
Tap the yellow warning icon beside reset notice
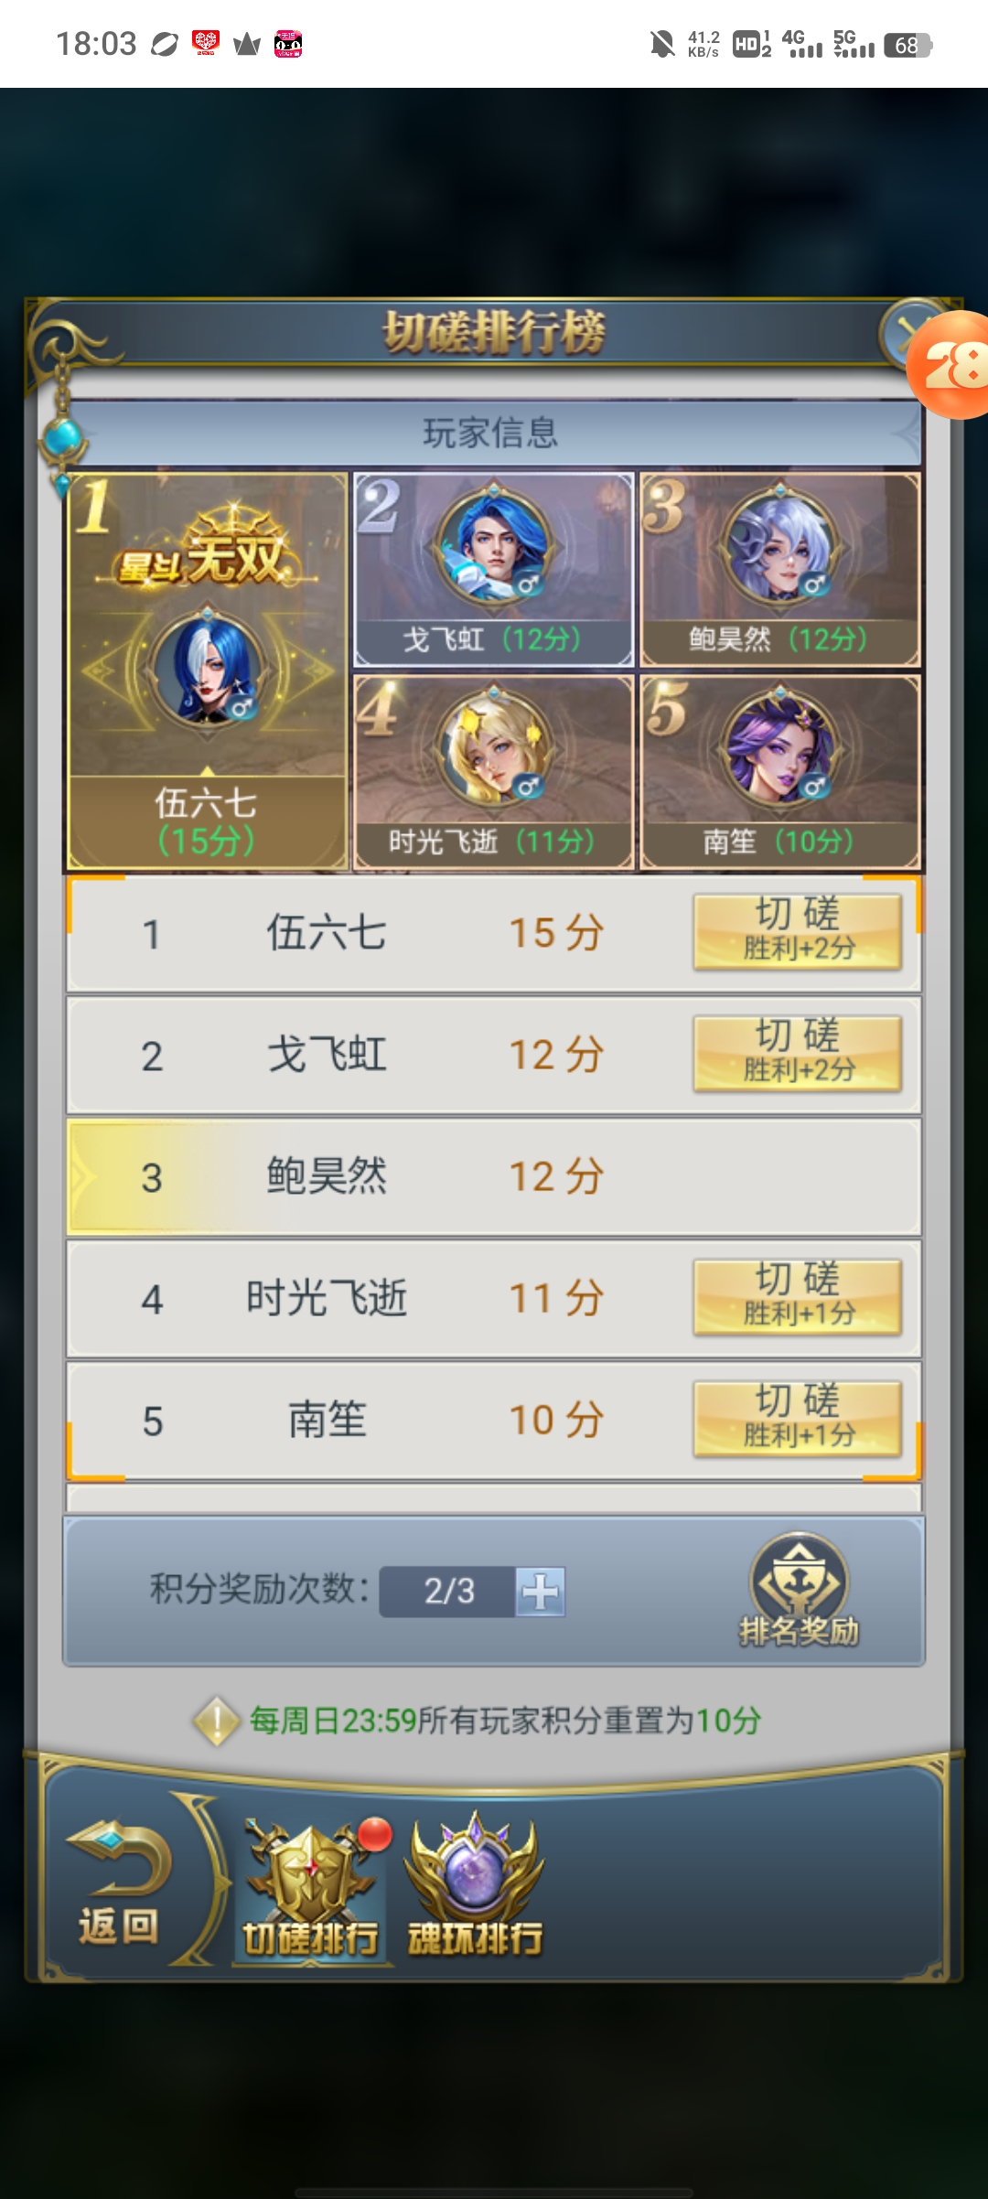[217, 1721]
